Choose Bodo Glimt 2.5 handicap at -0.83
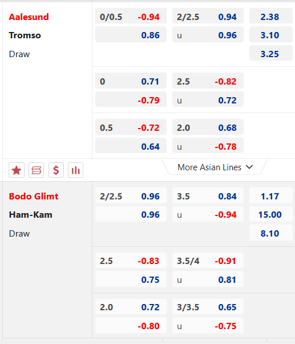Viewport: 295px width, 344px height. click(x=131, y=260)
